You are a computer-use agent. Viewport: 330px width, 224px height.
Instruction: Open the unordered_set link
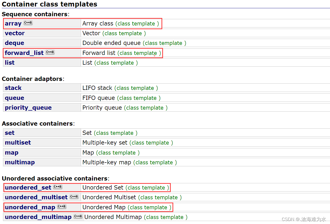(x=28, y=188)
